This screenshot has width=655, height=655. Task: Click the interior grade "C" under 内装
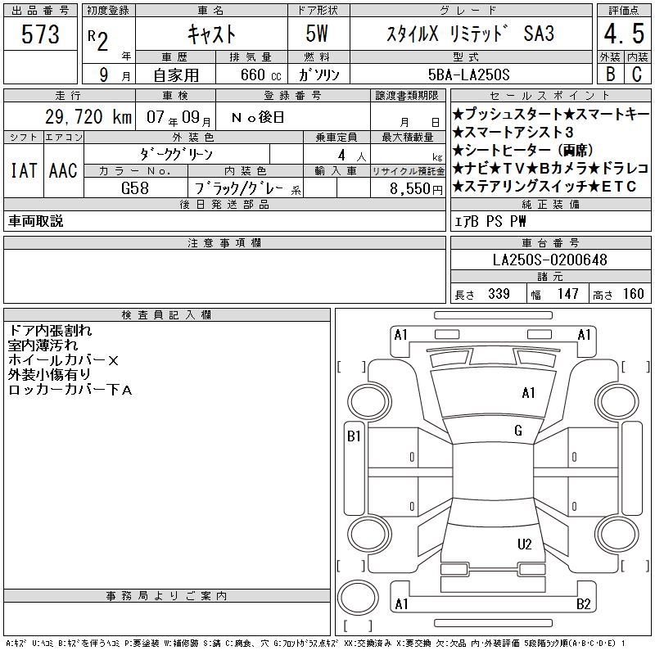[637, 74]
